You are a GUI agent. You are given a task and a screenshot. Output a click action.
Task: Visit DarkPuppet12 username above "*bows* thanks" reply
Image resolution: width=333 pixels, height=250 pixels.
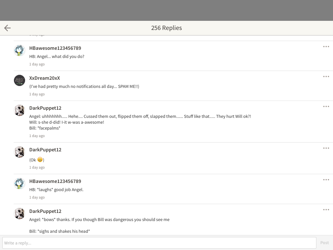pos(45,211)
